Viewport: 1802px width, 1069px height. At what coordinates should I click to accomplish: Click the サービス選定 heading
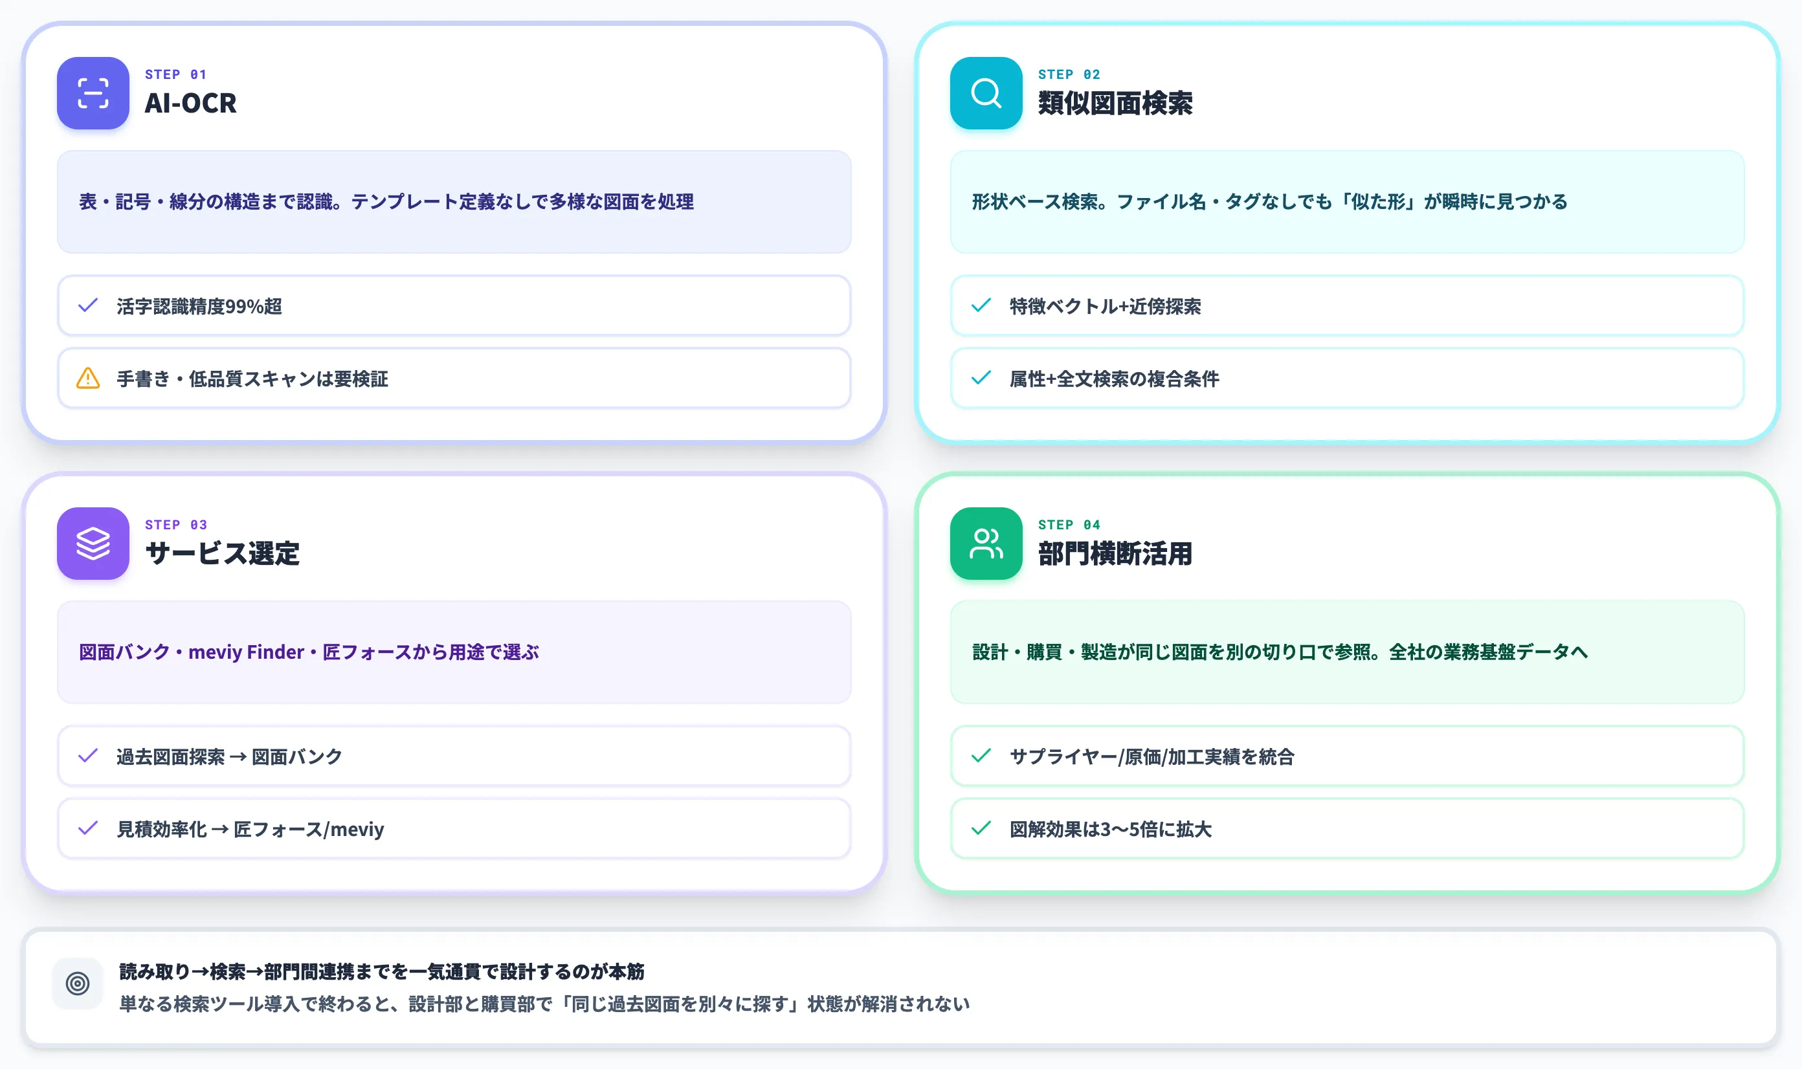222,553
